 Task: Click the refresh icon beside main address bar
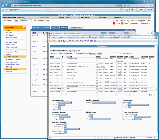point(120,6)
